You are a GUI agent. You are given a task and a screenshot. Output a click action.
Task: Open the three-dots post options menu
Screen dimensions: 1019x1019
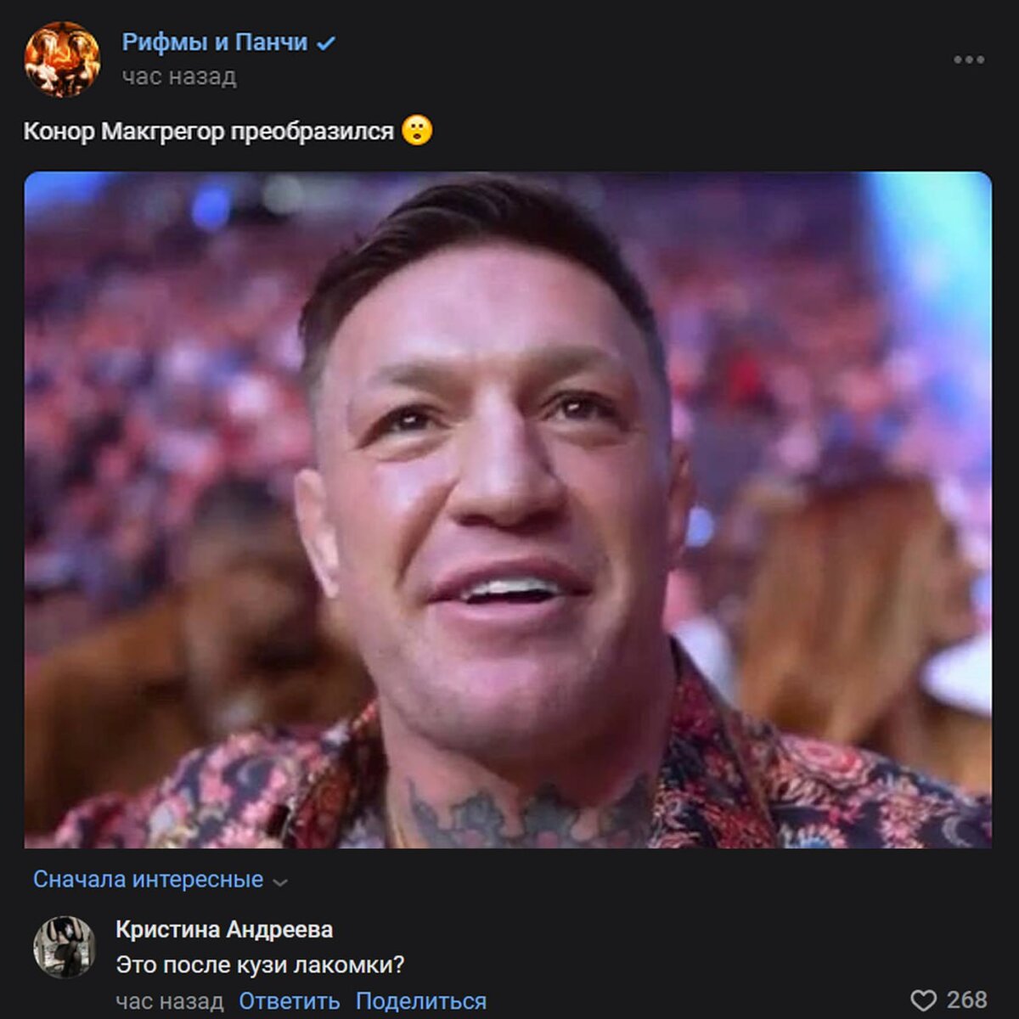tap(969, 59)
